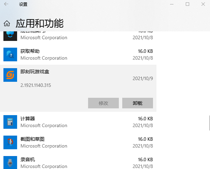
Task: Click 16.0 KB size of 获取帮助
Action: [146, 51]
